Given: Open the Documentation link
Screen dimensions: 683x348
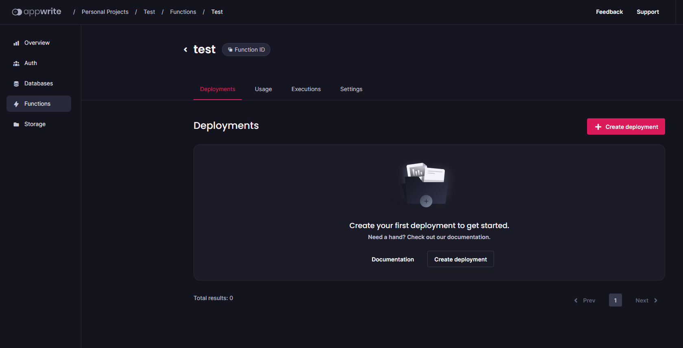Looking at the screenshot, I should 393,259.
